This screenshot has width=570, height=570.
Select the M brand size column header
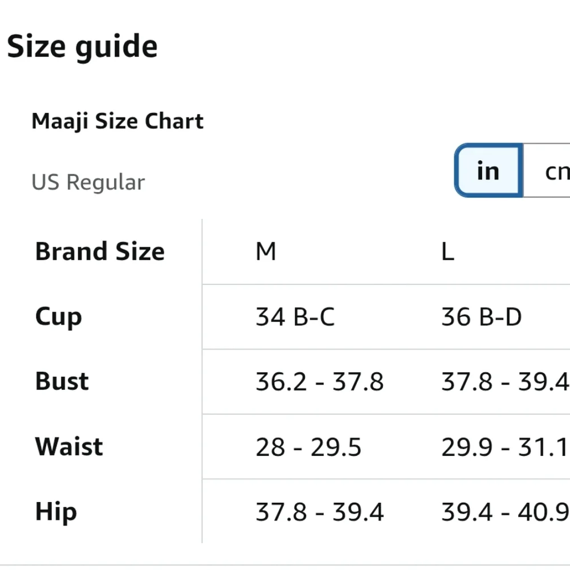click(x=266, y=251)
